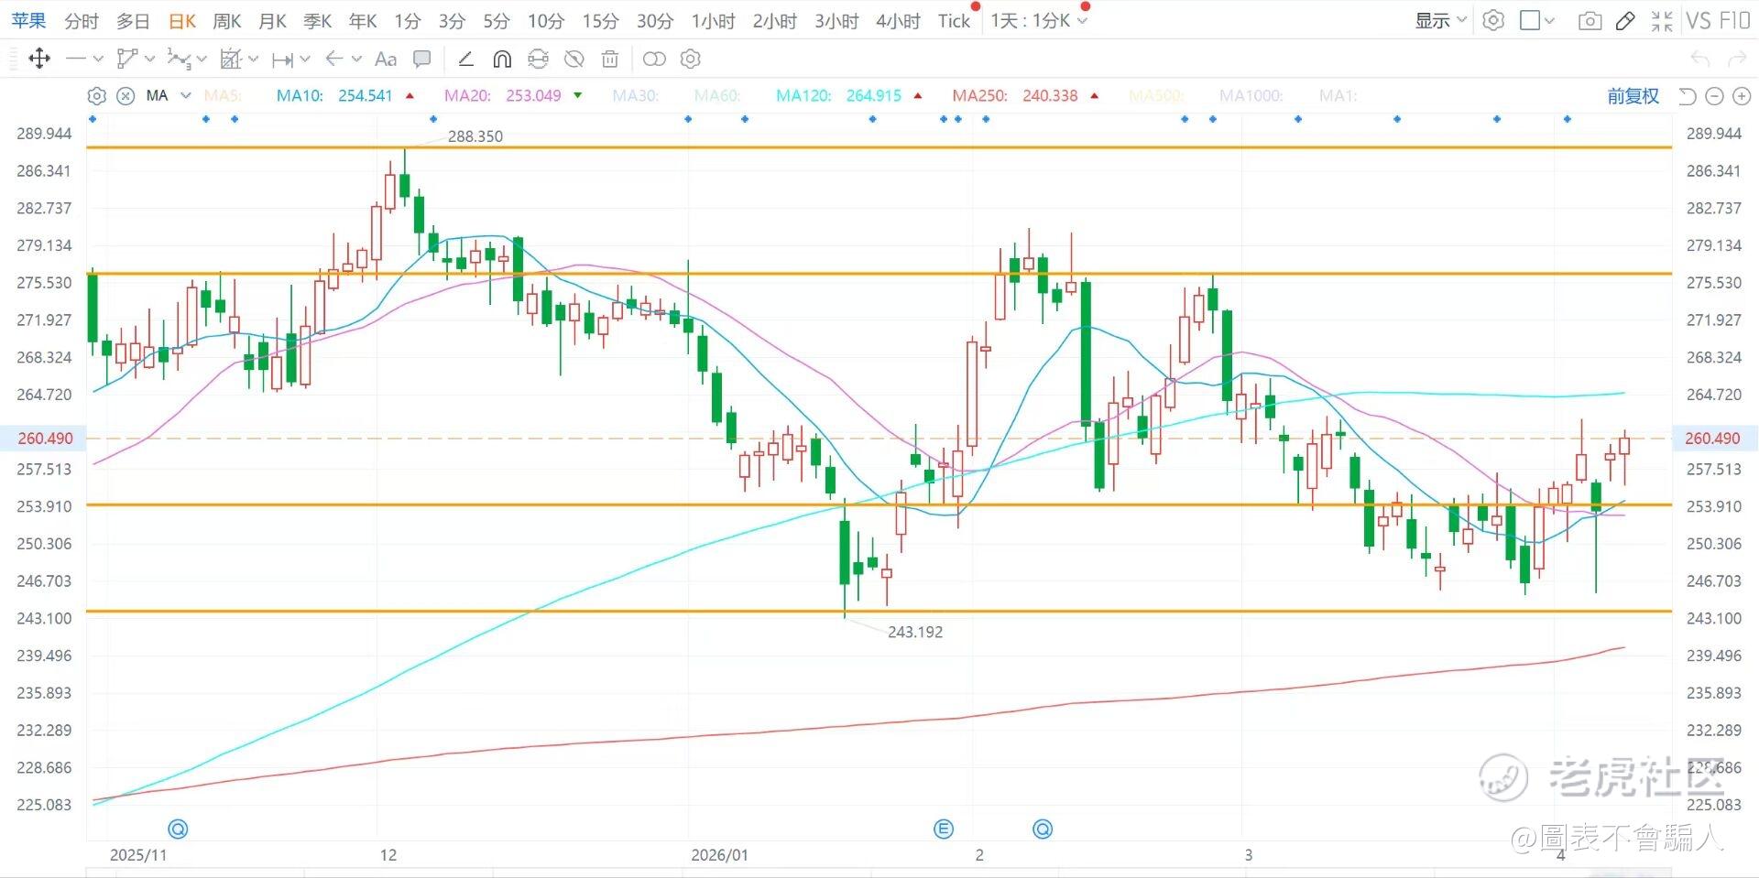Activate the pencil draw mode icon

(1625, 20)
